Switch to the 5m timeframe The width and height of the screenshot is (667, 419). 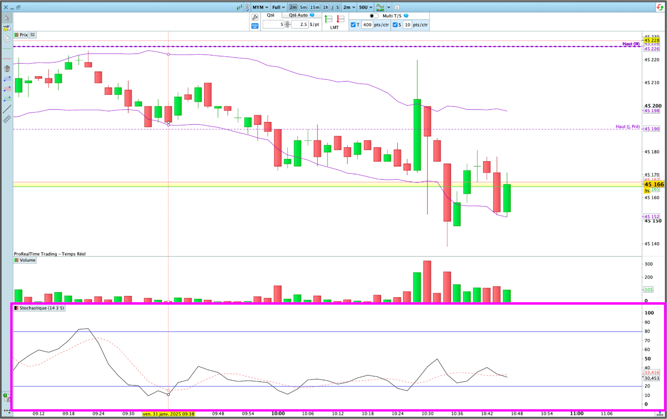point(303,7)
